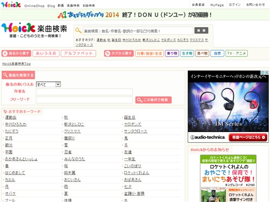Click たにぞう in the おすすめキーワード list
This screenshot has width=270, height=202.
point(12,131)
